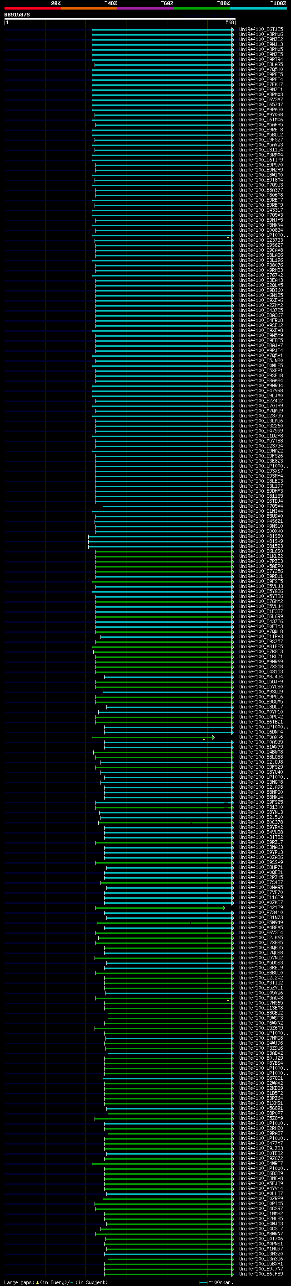Screen dimensions: 291x1286
Task: Select UniRef100_B9P570 label
Action: coord(261,165)
